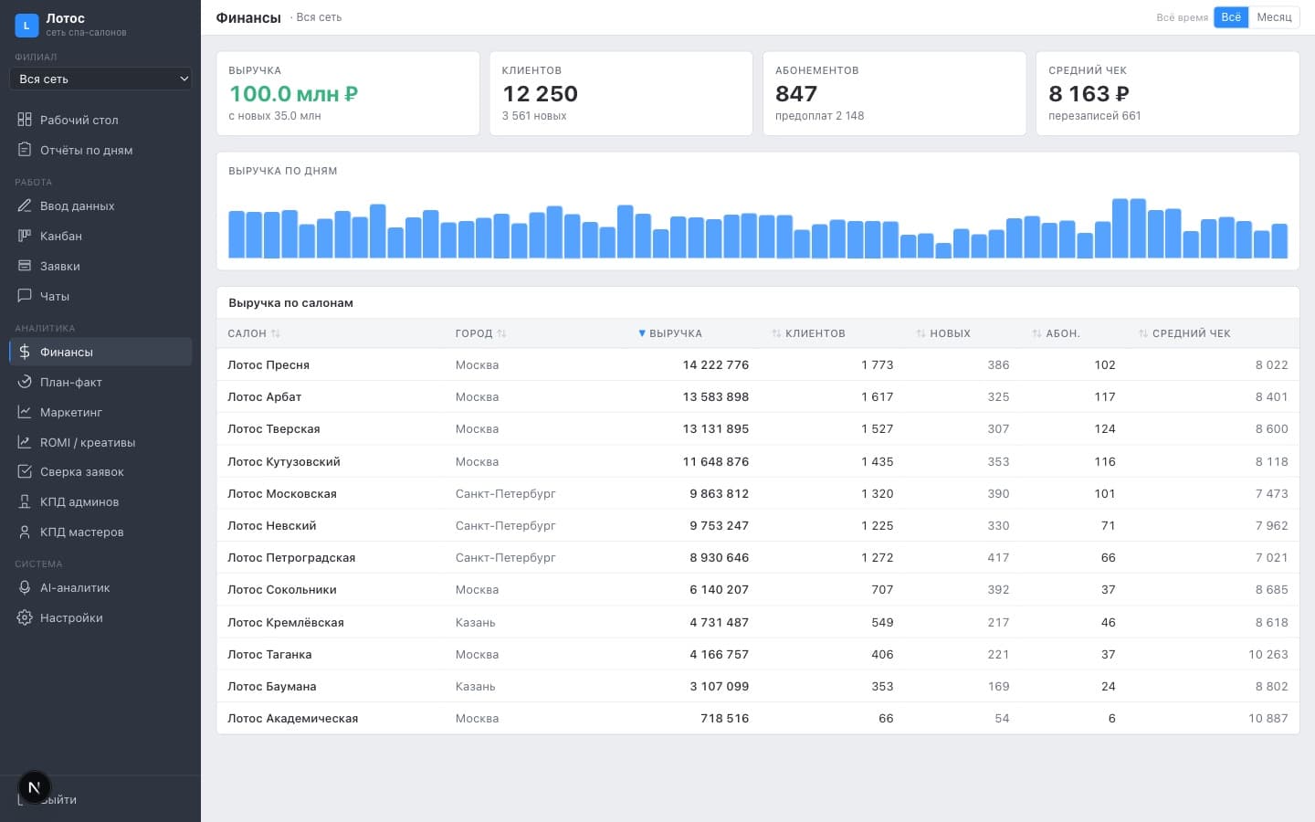
Task: Switch period toggle to Месяц
Action: (x=1274, y=17)
